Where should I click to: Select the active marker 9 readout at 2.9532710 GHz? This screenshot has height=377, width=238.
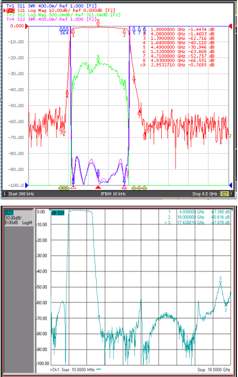tap(177, 65)
